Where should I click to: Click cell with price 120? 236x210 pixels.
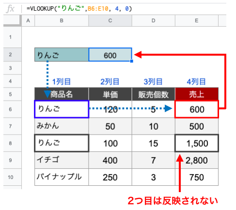tap(110, 109)
